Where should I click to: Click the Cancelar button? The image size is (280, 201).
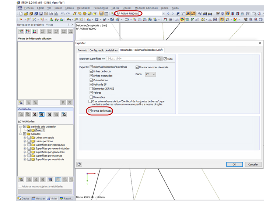(253, 165)
